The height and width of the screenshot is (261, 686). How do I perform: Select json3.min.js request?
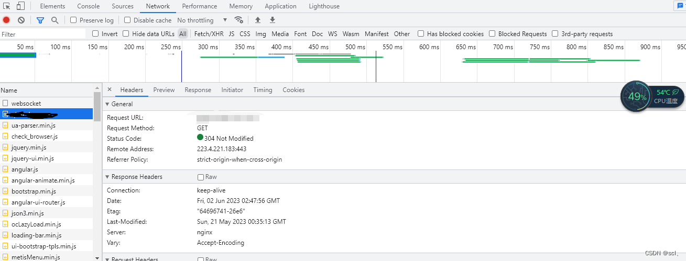tap(47, 213)
